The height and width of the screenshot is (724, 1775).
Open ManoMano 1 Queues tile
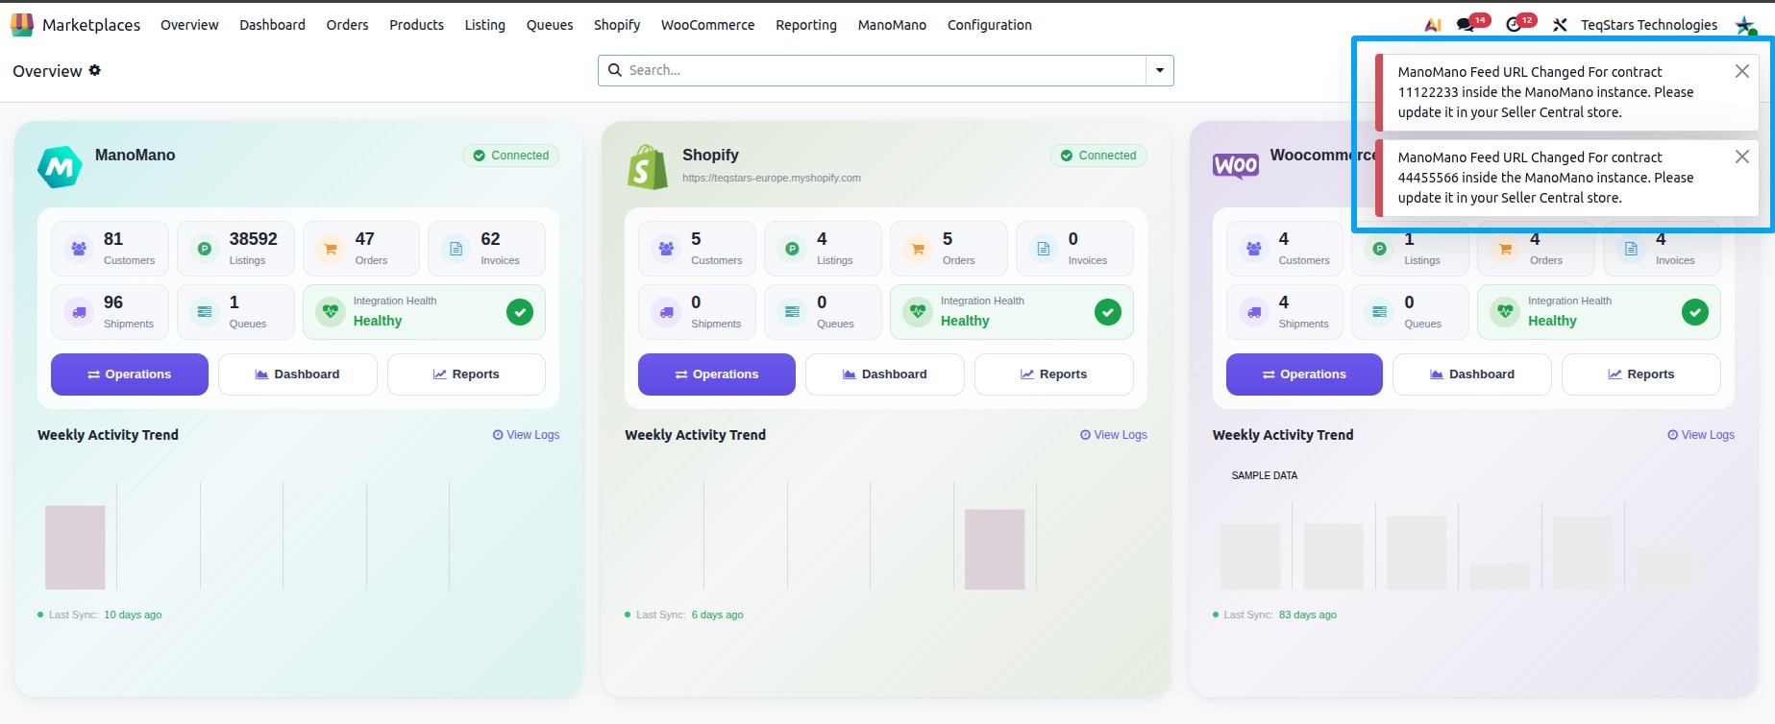[x=235, y=312]
